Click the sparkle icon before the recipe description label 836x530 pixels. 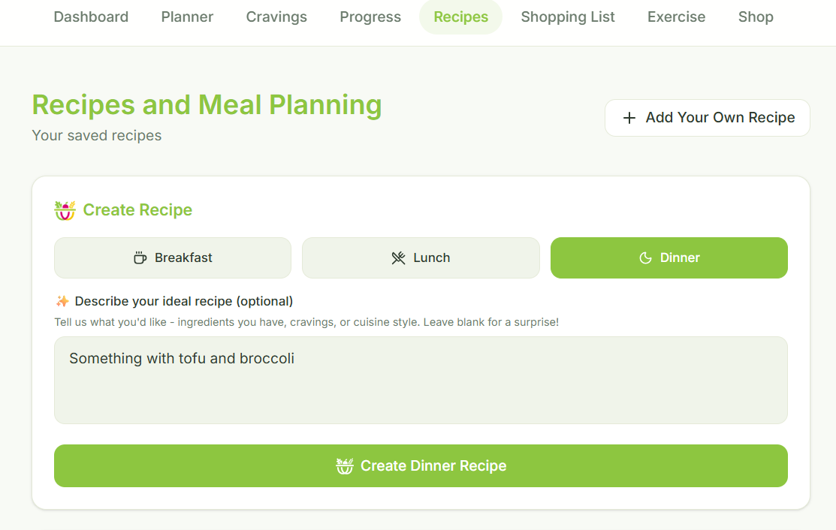pos(63,301)
